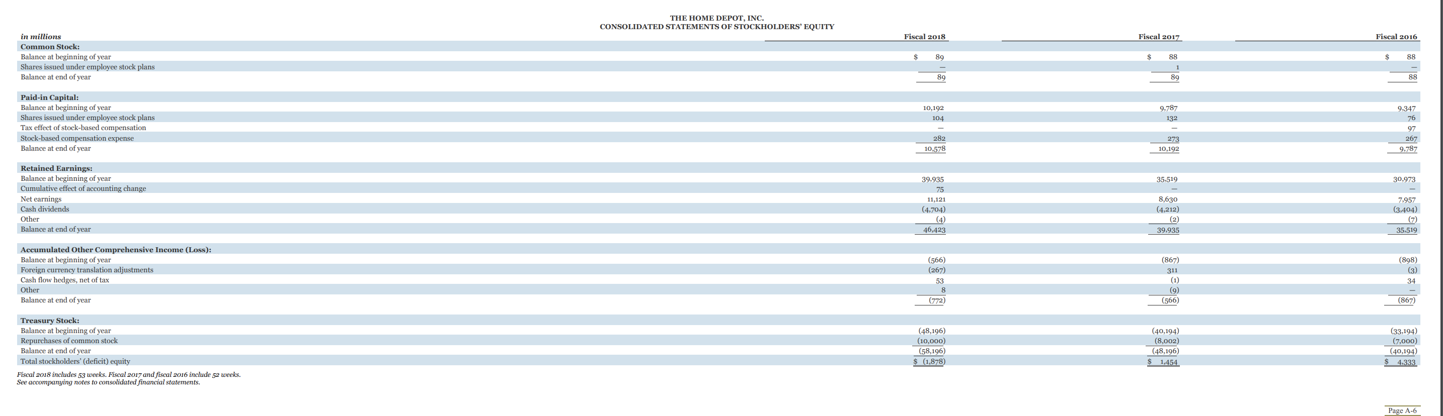Click the 'Paid-in Capital:' section heading
The height and width of the screenshot is (416, 1443).
click(x=49, y=97)
